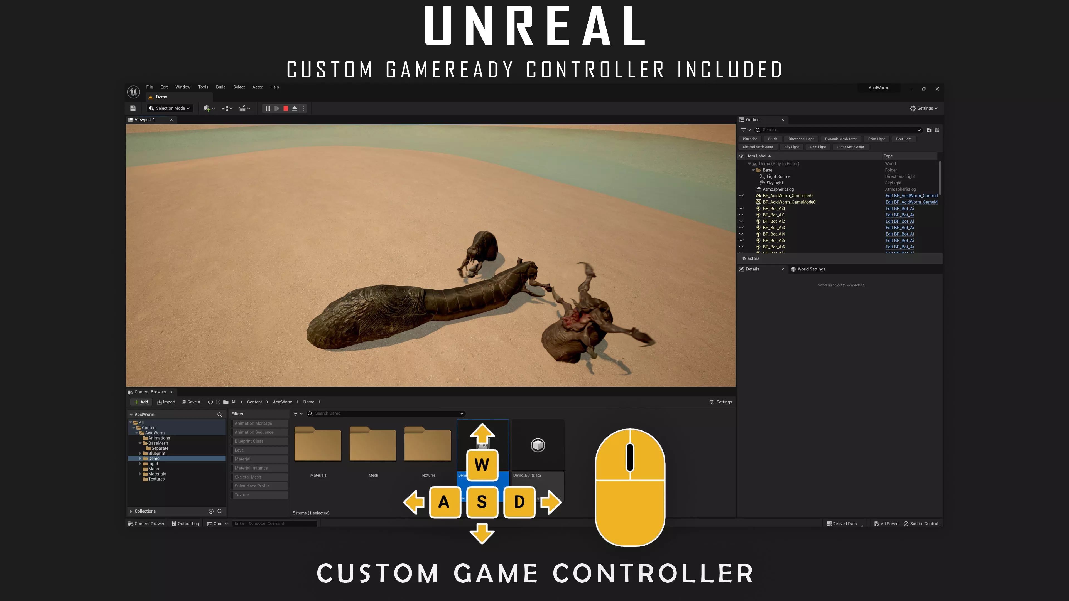
Task: Eject from the player controller
Action: click(x=295, y=108)
